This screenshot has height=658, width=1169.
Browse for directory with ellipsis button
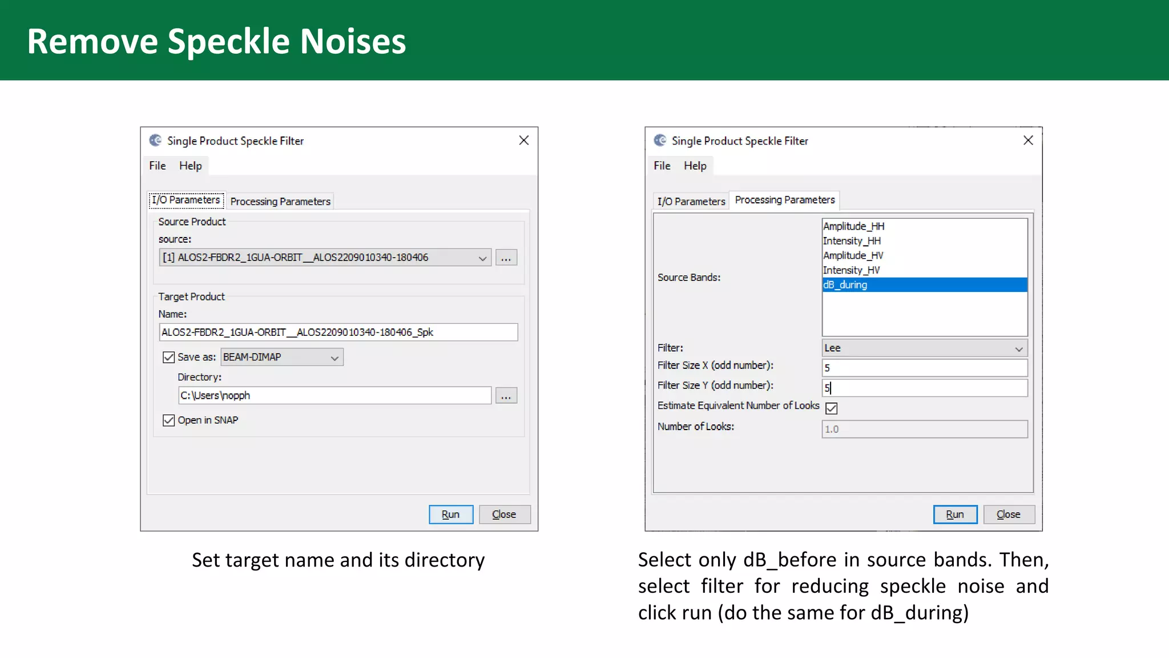pyautogui.click(x=506, y=395)
